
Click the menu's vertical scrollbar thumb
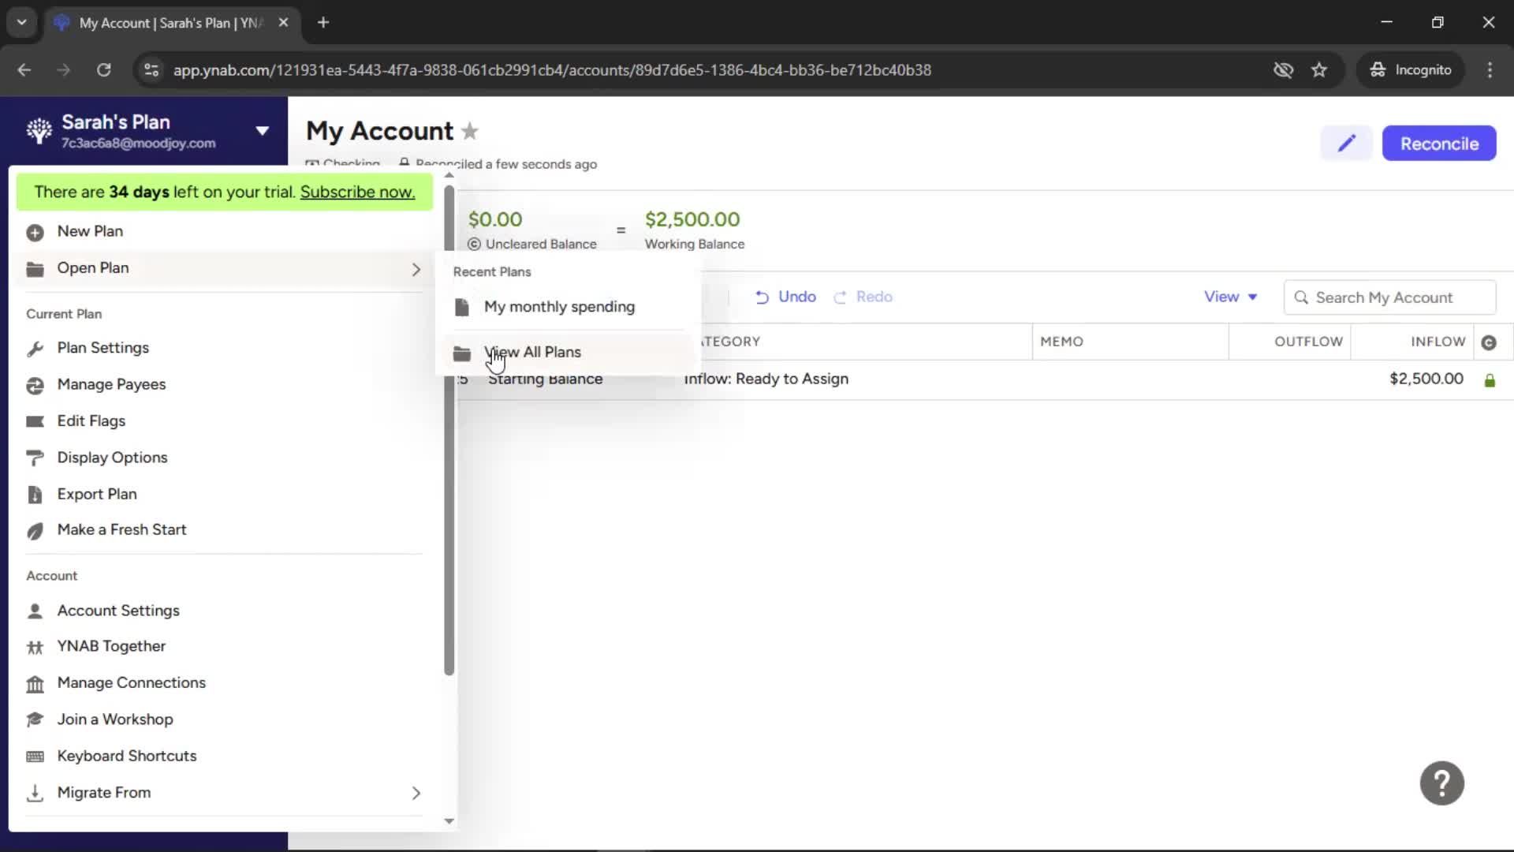pyautogui.click(x=449, y=430)
